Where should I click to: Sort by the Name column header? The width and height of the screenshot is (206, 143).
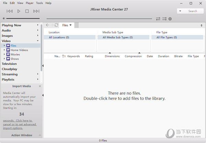(57, 56)
